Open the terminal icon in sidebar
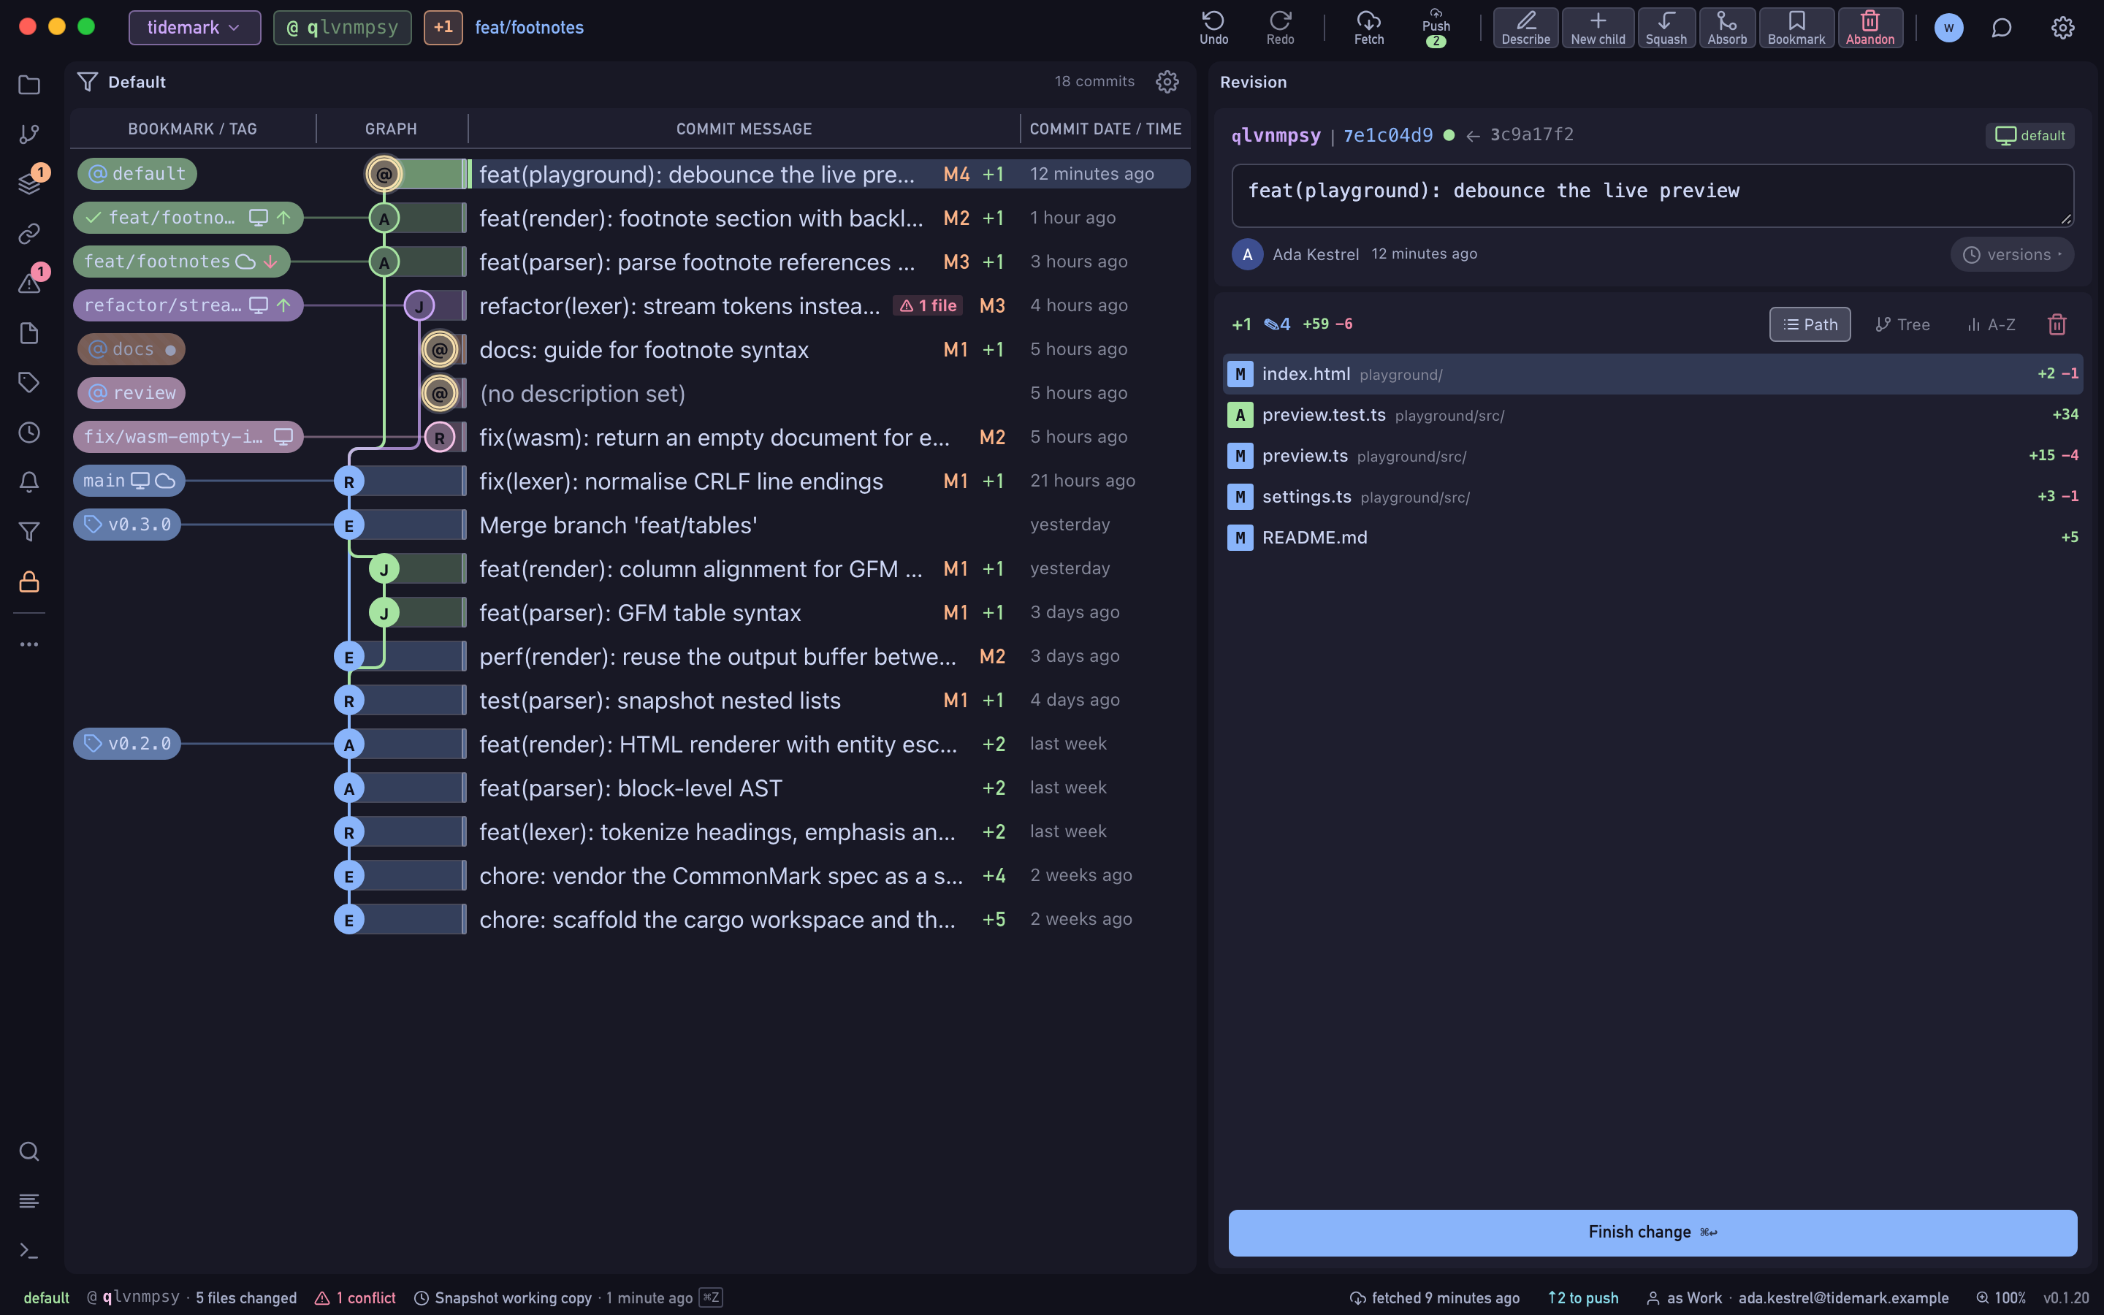The image size is (2104, 1315). pos(28,1251)
